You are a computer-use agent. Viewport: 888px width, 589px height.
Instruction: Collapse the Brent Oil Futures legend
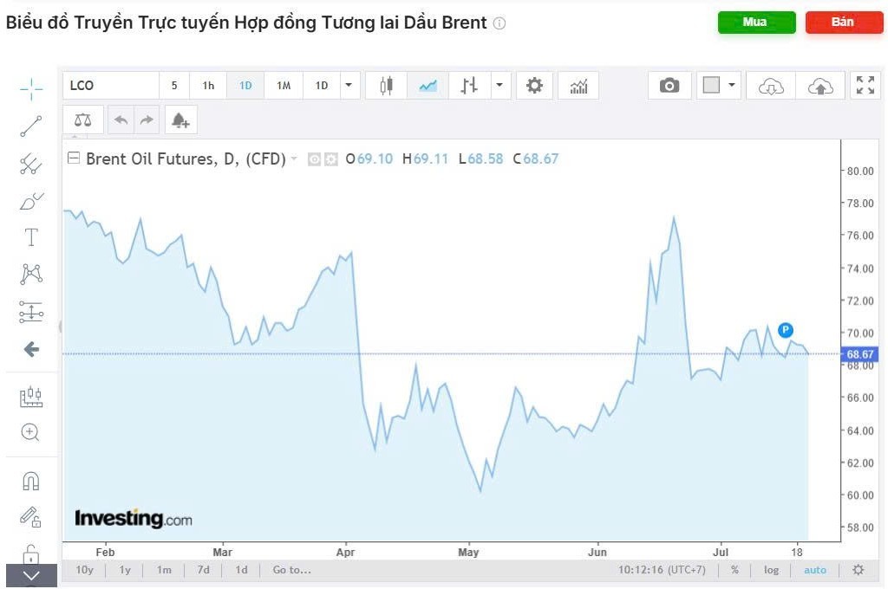pyautogui.click(x=74, y=159)
